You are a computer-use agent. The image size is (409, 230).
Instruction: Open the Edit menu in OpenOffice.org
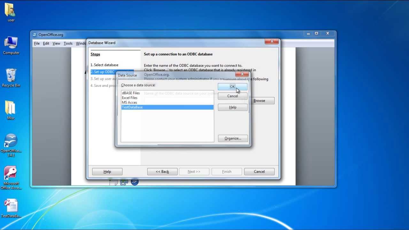46,43
